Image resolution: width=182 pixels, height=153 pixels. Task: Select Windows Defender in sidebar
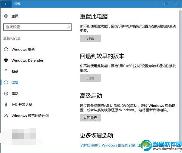click(27, 60)
